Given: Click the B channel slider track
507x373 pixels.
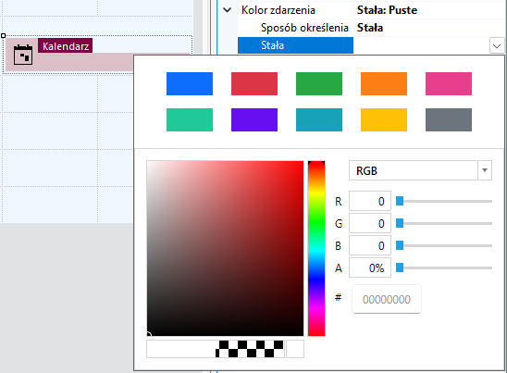Looking at the screenshot, I should [x=444, y=246].
